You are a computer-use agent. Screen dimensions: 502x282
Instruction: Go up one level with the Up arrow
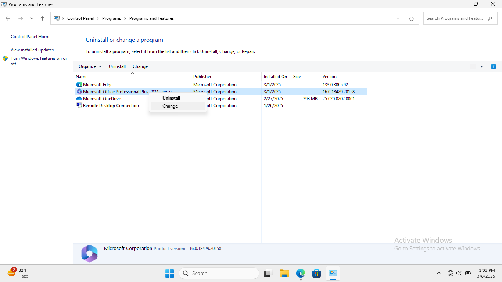tap(42, 18)
